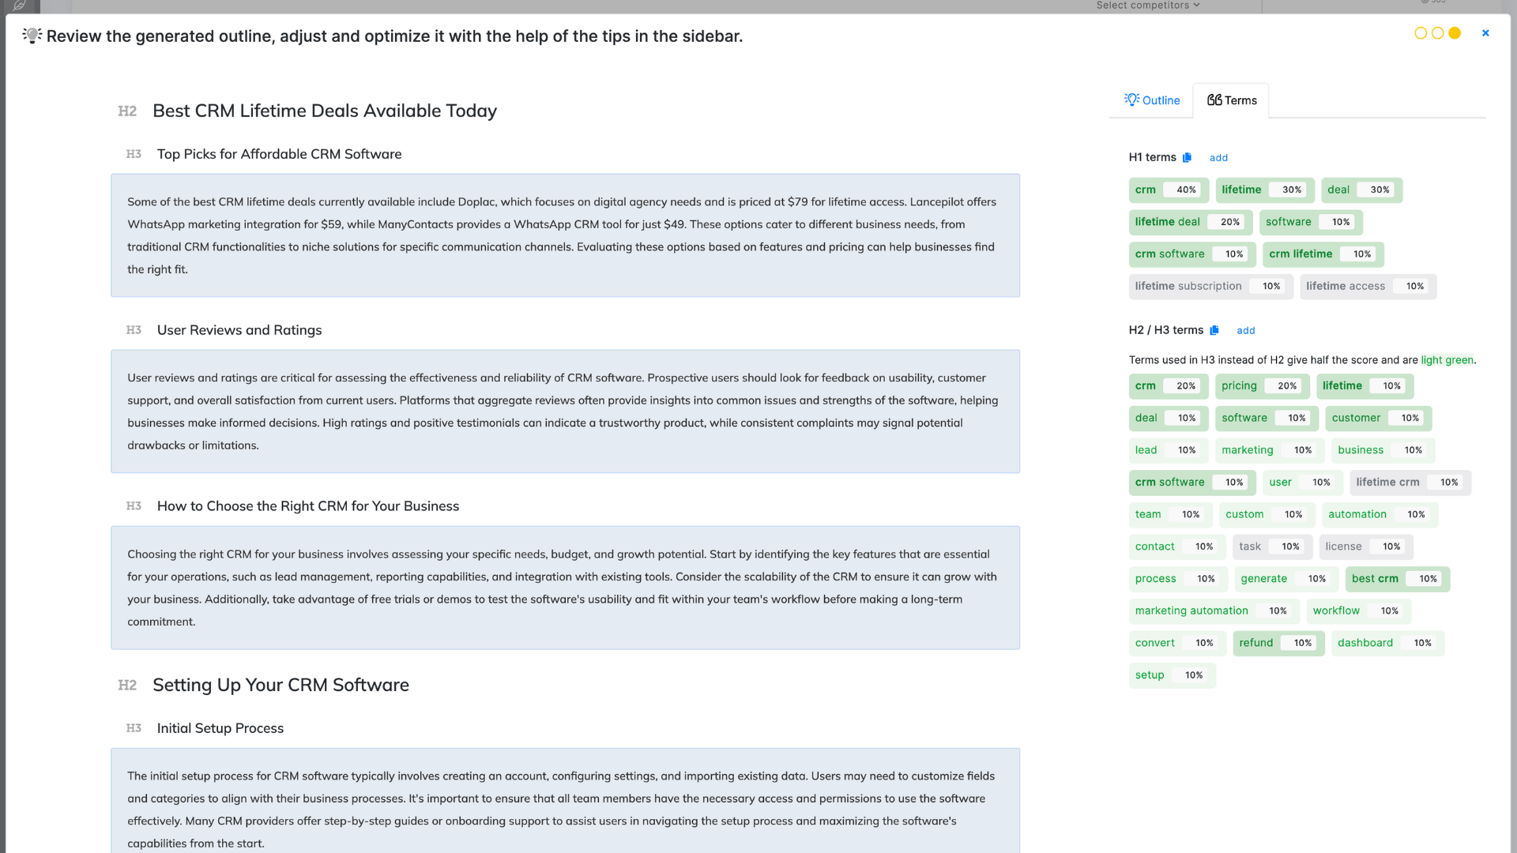Open the Terms tab
This screenshot has height=853, width=1517.
tap(1232, 100)
